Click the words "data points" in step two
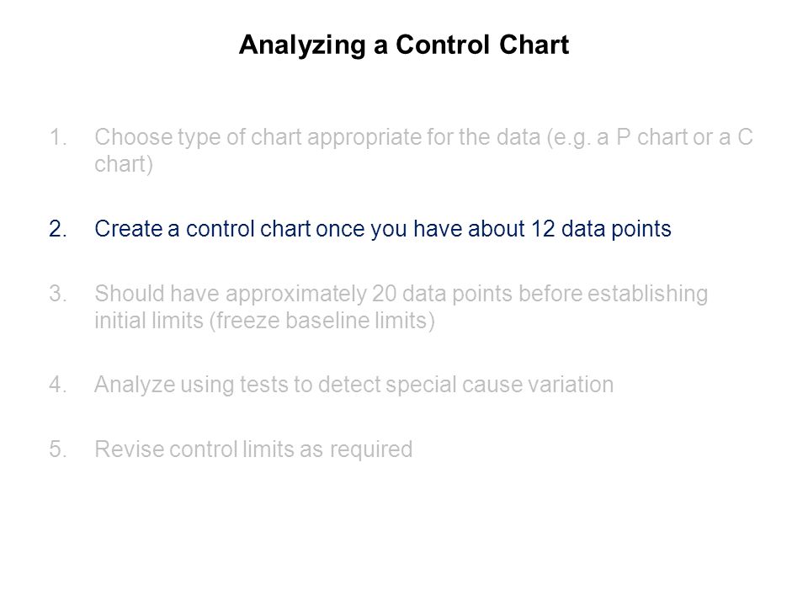 pos(616,229)
